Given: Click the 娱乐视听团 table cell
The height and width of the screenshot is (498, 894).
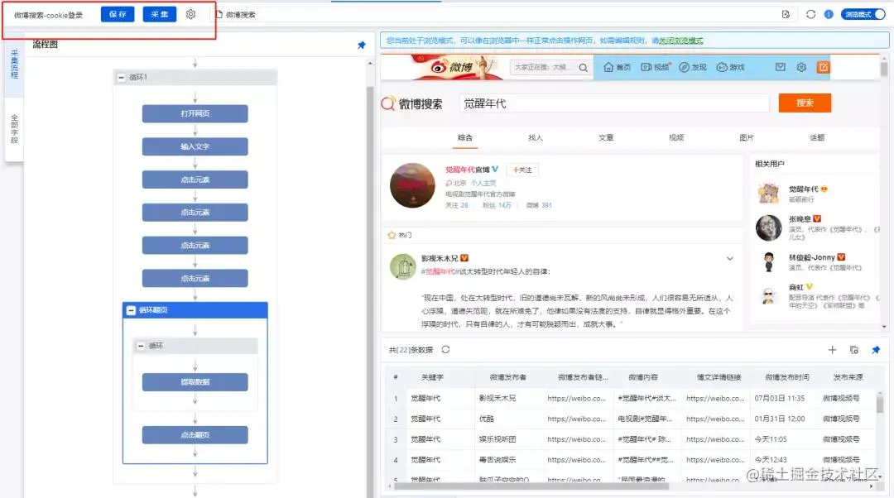Looking at the screenshot, I should click(497, 439).
